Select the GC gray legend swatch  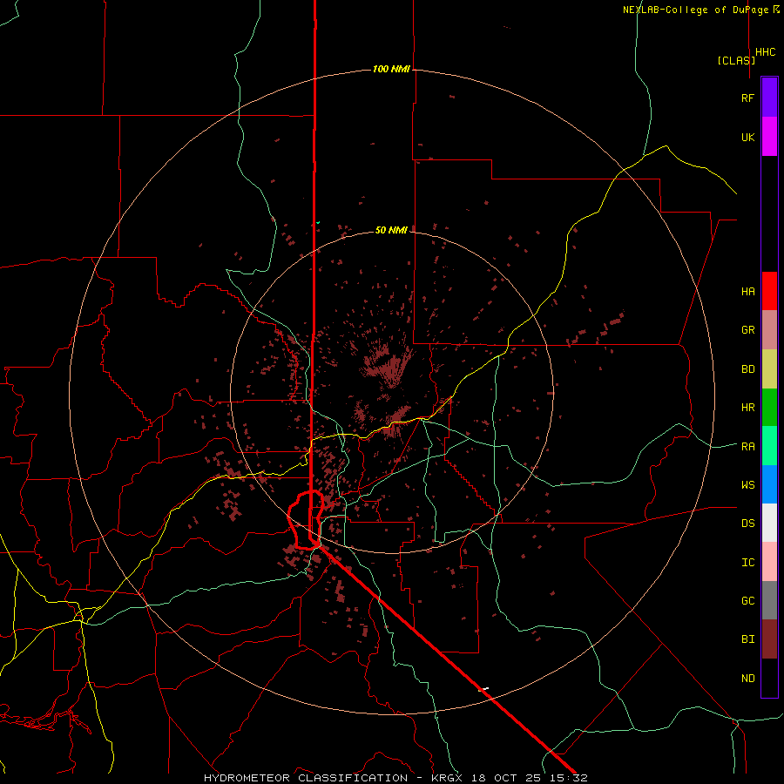(769, 600)
